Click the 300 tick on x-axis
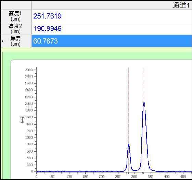The height and width of the screenshot is (180, 192). click(x=134, y=177)
